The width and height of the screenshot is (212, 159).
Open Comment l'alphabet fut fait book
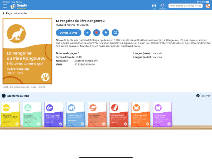point(10,114)
